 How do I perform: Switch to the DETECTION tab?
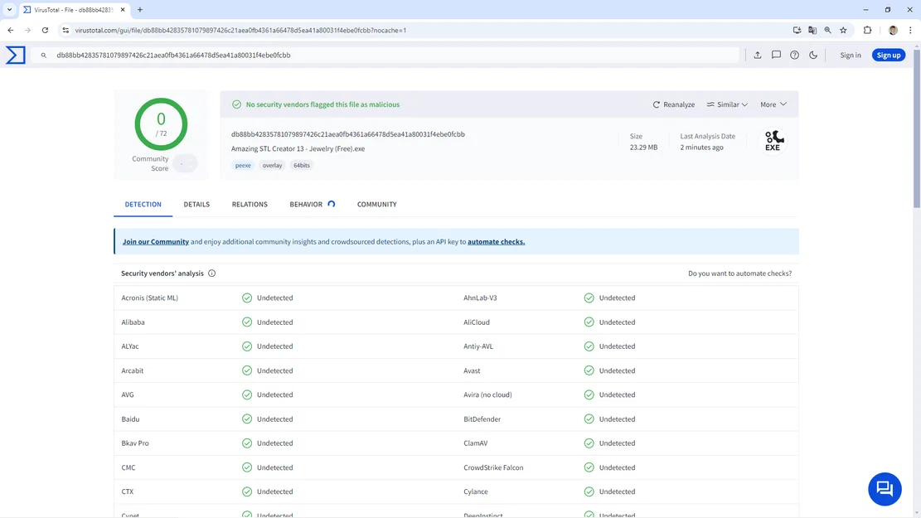pyautogui.click(x=143, y=205)
